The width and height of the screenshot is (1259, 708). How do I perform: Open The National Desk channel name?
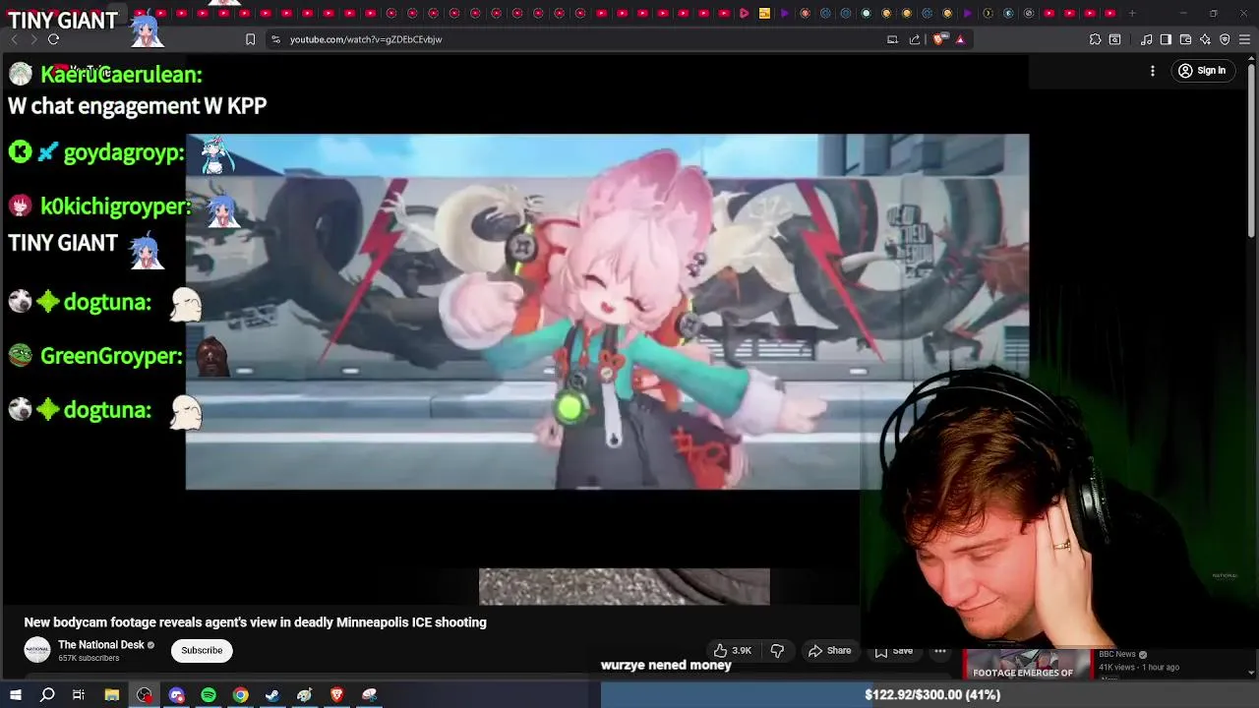pos(100,645)
